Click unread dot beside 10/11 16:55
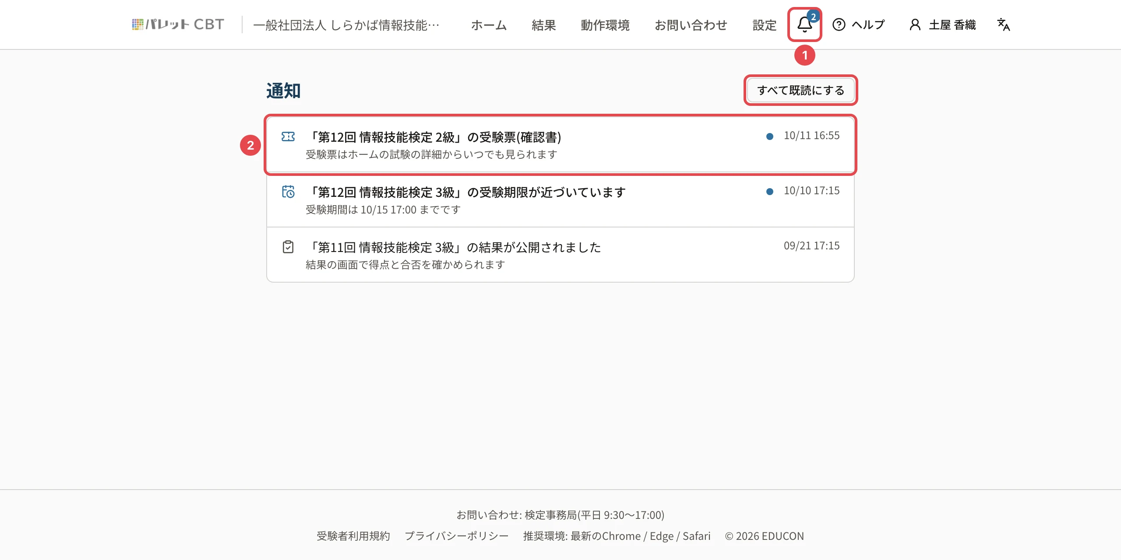Image resolution: width=1121 pixels, height=560 pixels. tap(769, 136)
